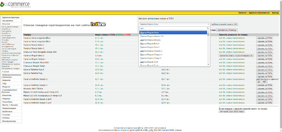Open the Акции sidebar link
This screenshot has height=132, width=282.
pos(4,42)
